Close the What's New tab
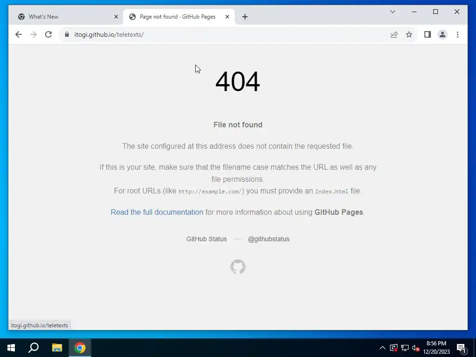 tap(116, 17)
